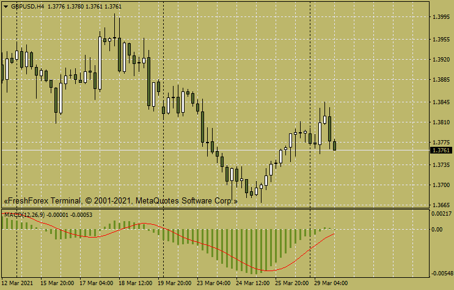Click the 19 Mar 20:00 time label
454x290 pixels.
tap(174, 283)
